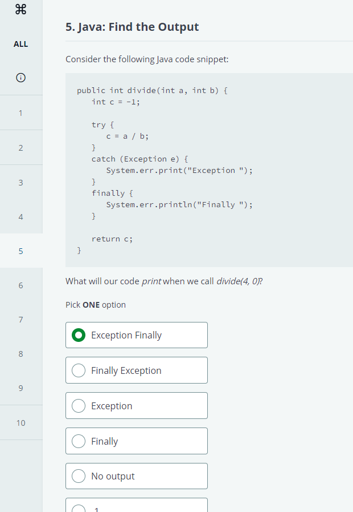Choose the 'Finally Exception' answer
The image size is (353, 512).
pos(137,370)
